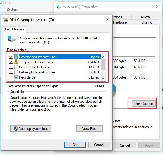The width and height of the screenshot is (163, 155).
Task: Click the shield icon on Clean up system files
Action: tap(16, 129)
